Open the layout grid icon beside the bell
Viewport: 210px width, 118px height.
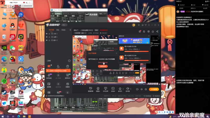pos(149,31)
